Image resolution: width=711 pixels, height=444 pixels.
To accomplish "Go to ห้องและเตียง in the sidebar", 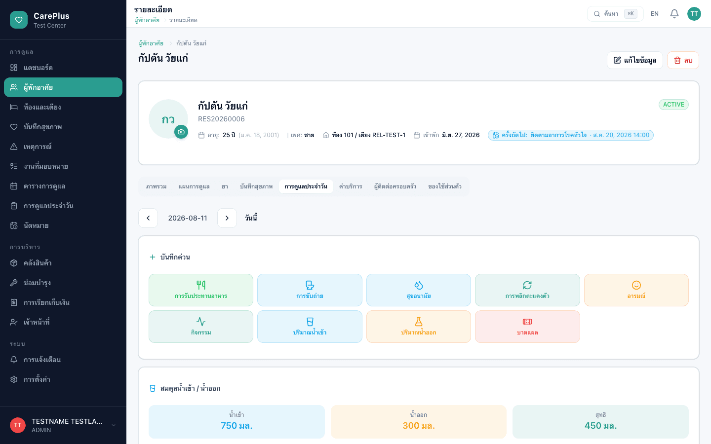I will tap(63, 107).
